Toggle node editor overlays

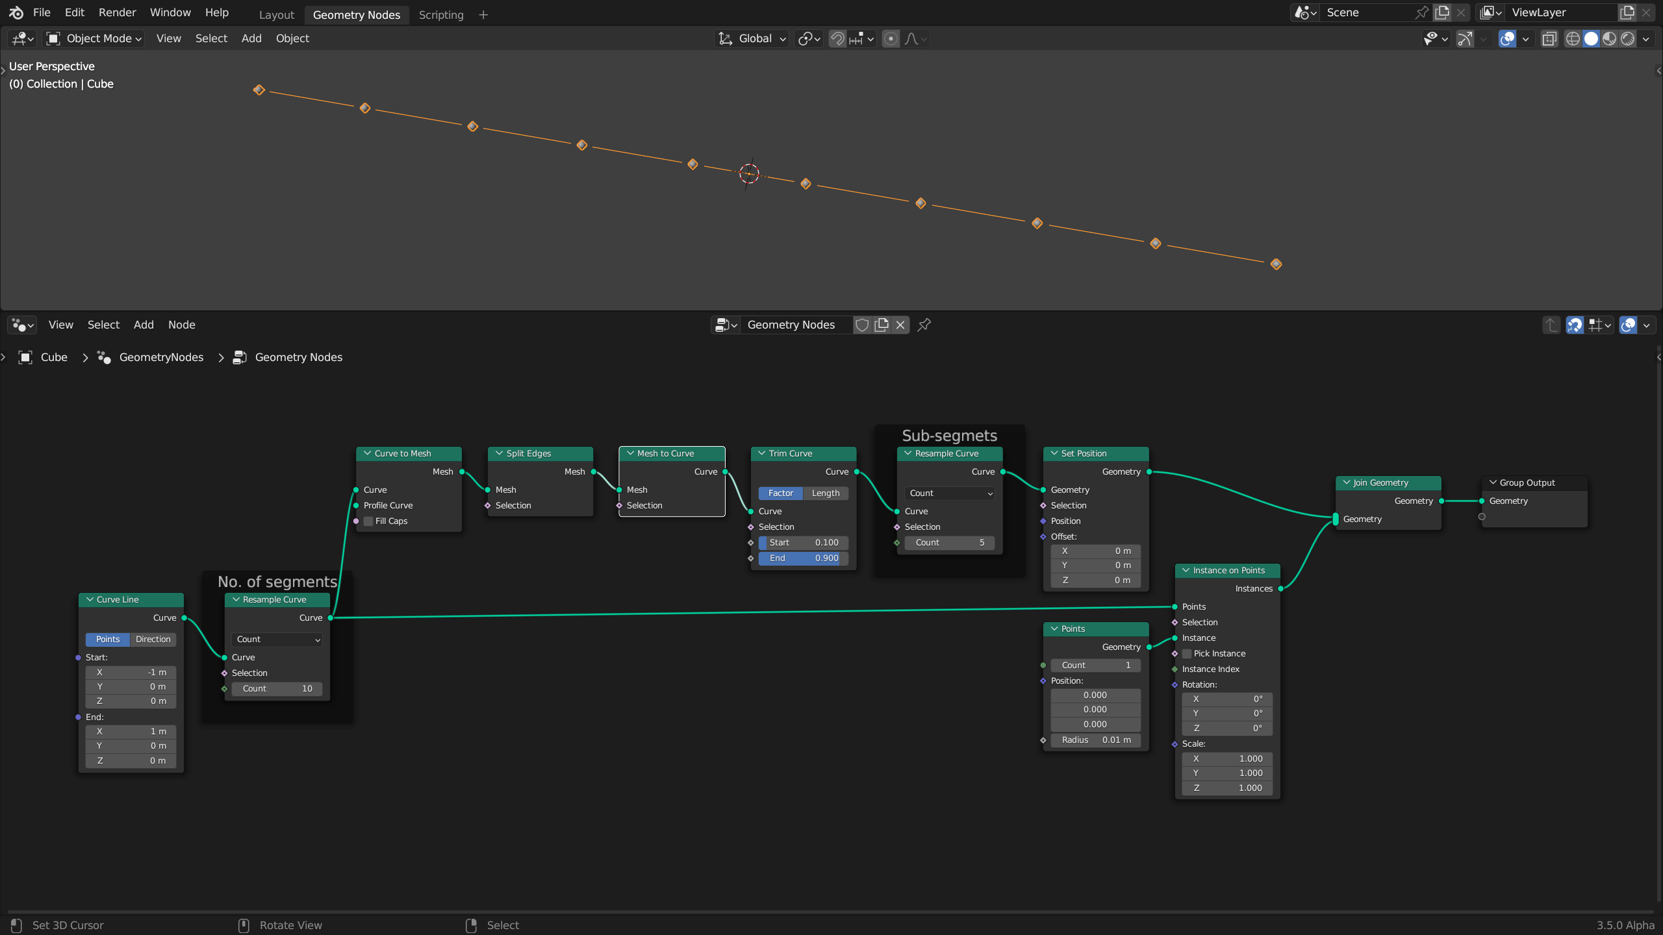point(1628,325)
